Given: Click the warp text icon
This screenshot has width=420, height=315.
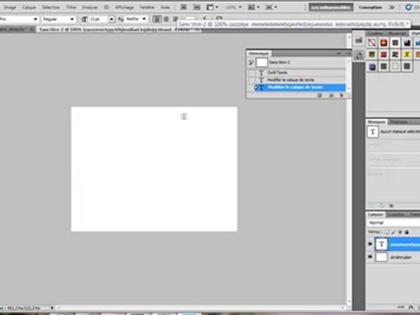Looking at the screenshot, I should pyautogui.click(x=205, y=18).
